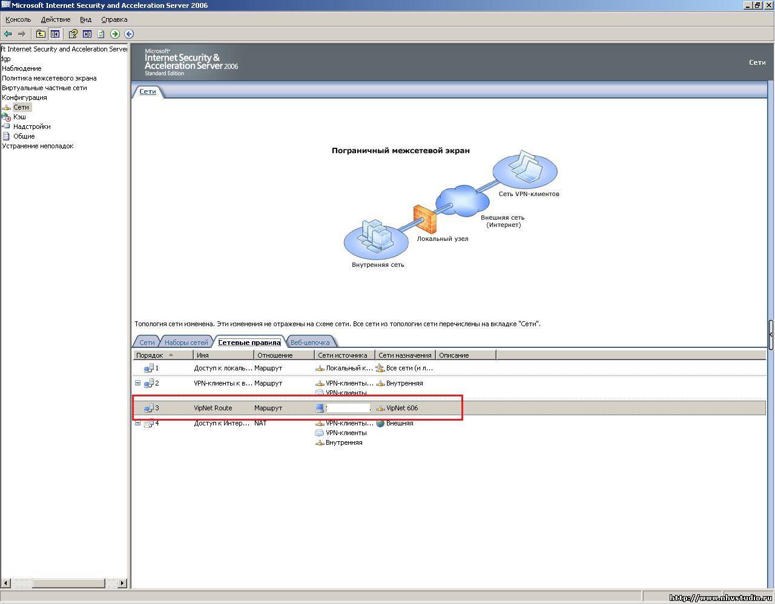
Task: Click the Сети источника column header
Action: point(345,355)
